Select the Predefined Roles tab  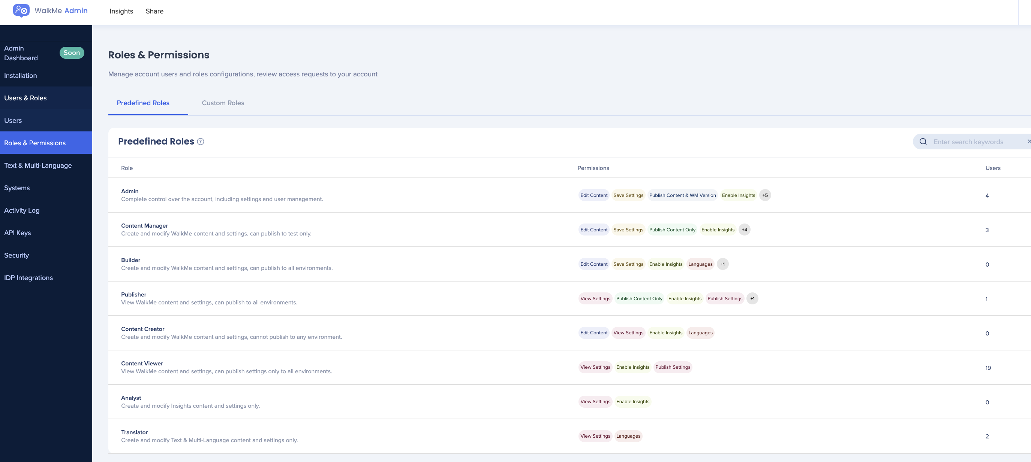pos(143,103)
